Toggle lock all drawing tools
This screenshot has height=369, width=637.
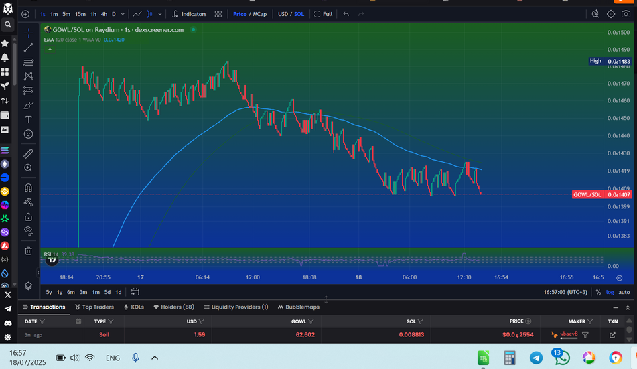tap(28, 216)
